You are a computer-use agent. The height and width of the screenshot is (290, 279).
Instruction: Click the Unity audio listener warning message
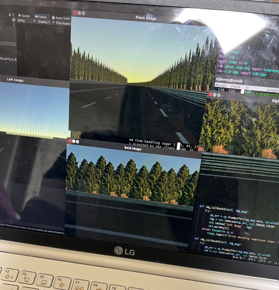point(32,229)
